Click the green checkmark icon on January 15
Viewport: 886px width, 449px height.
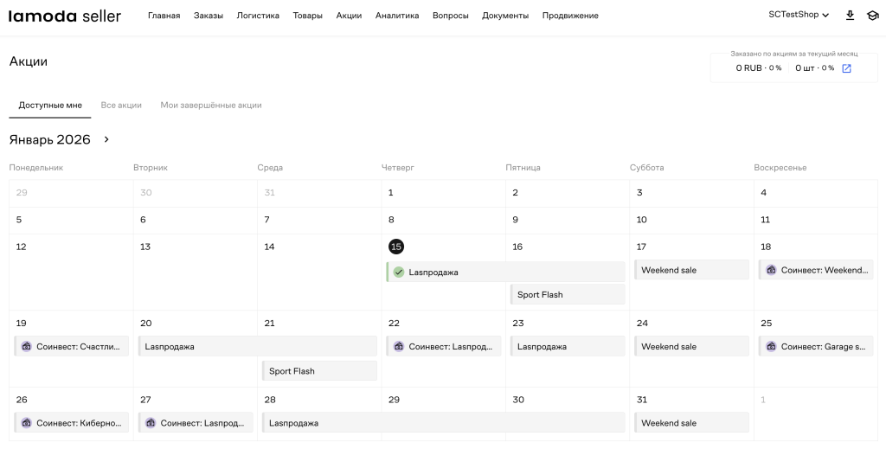(x=399, y=272)
